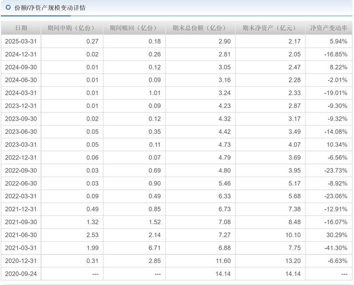The width and height of the screenshot is (354, 285).
Task: Click the 6.71 redemption value for 2021-03-31
Action: (155, 248)
